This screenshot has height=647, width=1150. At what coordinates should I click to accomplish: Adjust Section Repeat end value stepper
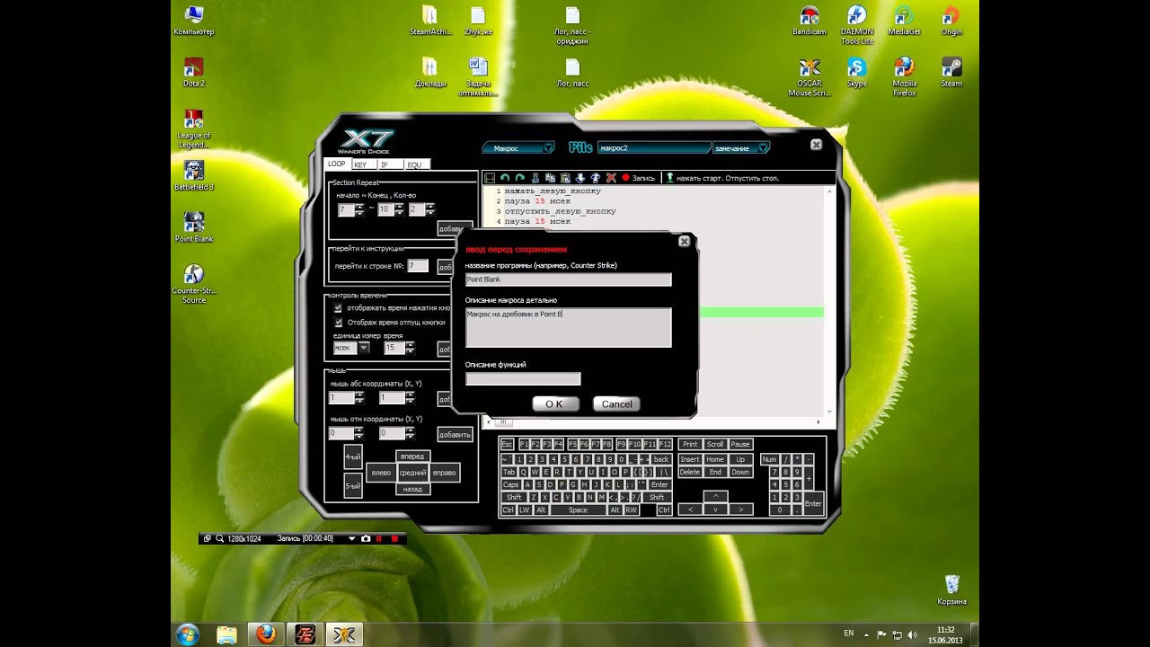click(398, 209)
